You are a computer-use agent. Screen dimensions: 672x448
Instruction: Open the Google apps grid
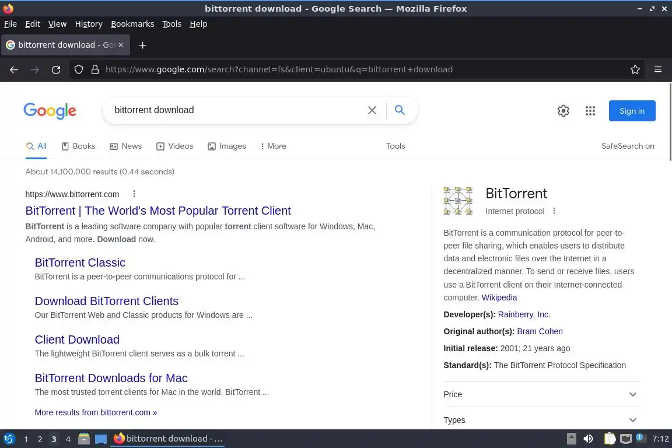click(x=590, y=111)
